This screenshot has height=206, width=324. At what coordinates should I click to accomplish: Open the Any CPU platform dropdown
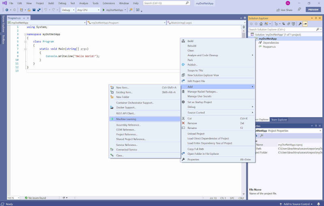pos(88,10)
